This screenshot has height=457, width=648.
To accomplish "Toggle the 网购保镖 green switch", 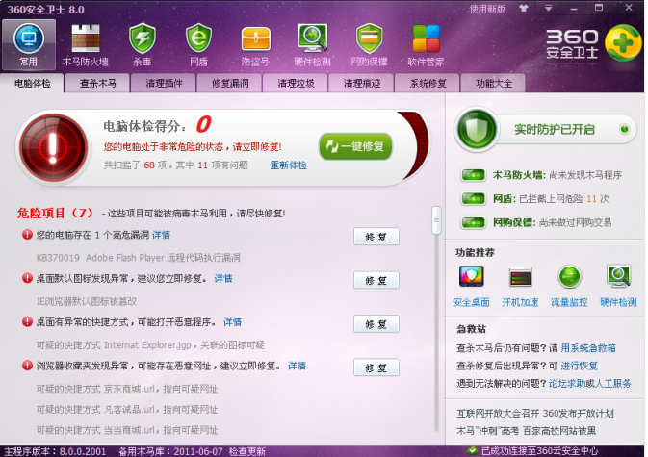I will pyautogui.click(x=473, y=222).
